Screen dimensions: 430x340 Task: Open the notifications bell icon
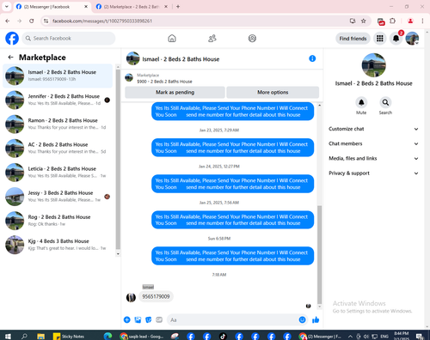[396, 39]
